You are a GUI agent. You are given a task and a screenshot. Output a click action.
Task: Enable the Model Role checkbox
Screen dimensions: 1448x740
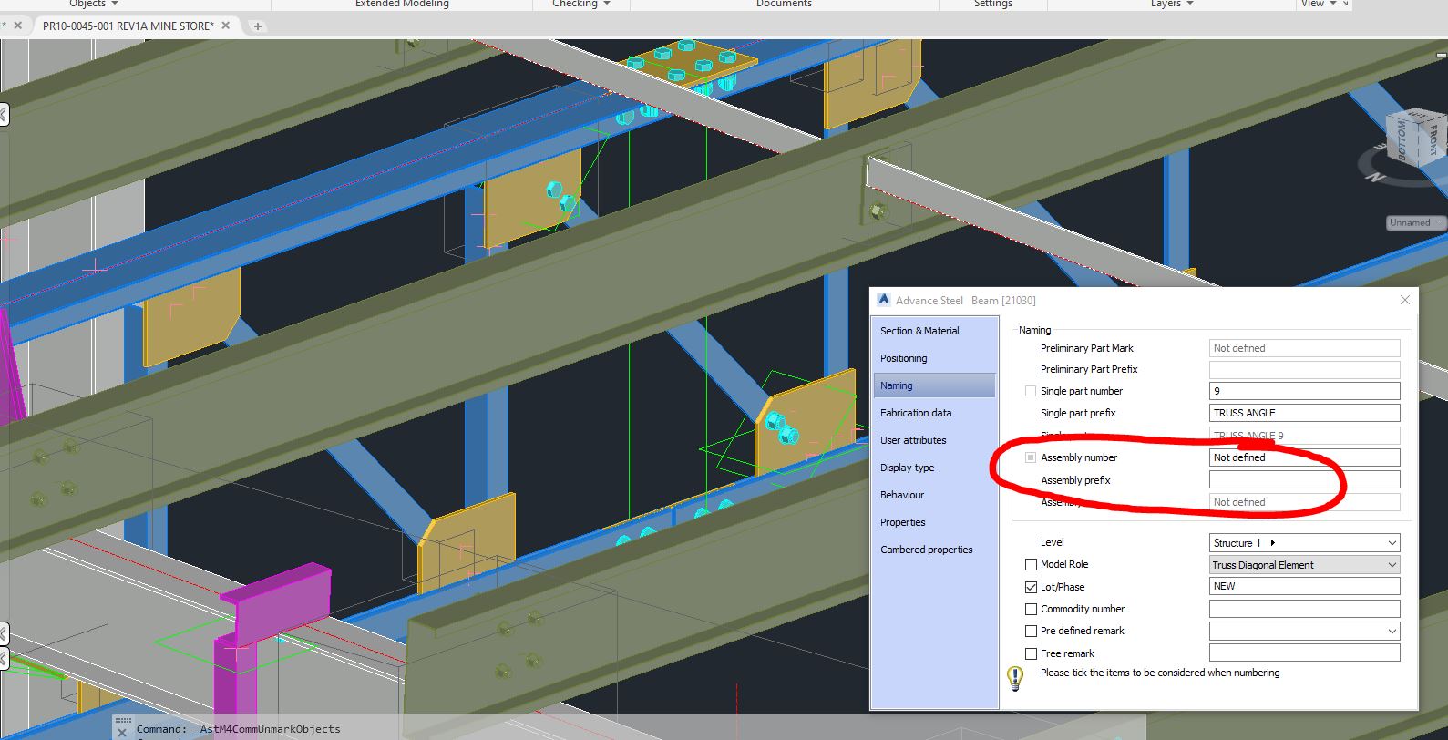[x=1031, y=565]
